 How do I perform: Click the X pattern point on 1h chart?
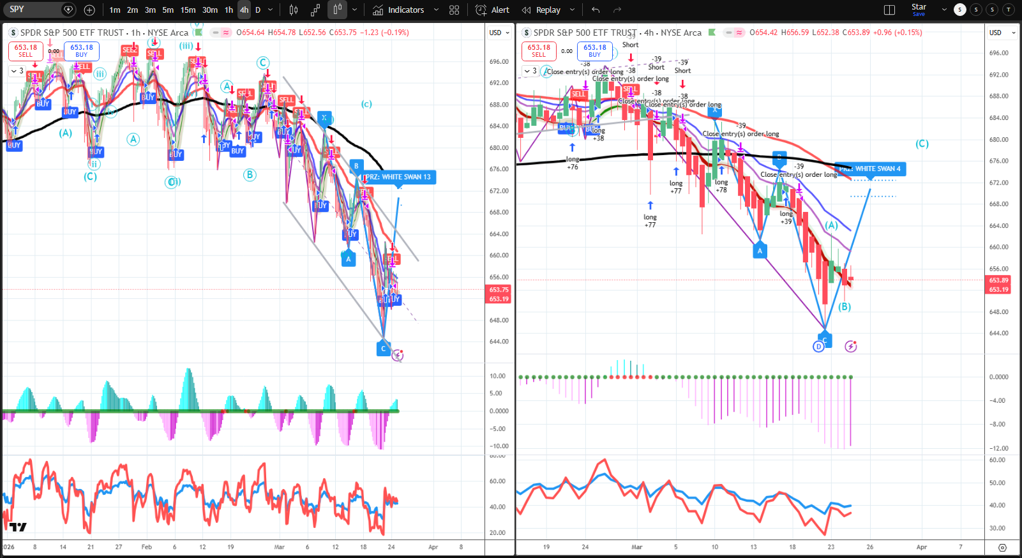[324, 117]
